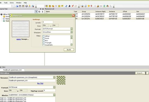The height and width of the screenshot is (102, 149).
Task: Click the round dark Close package icon
Action: 26,6
